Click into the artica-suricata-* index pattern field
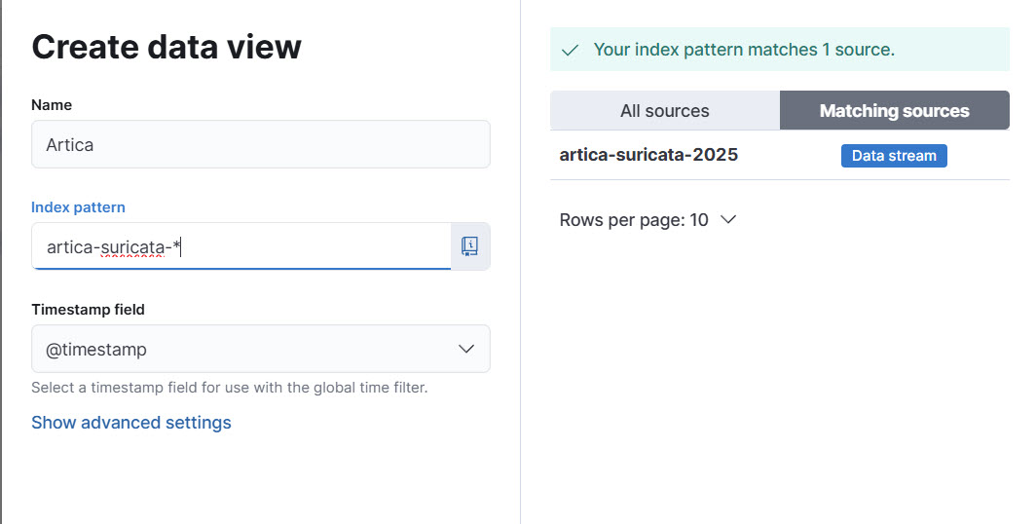1036x524 pixels. click(292, 247)
